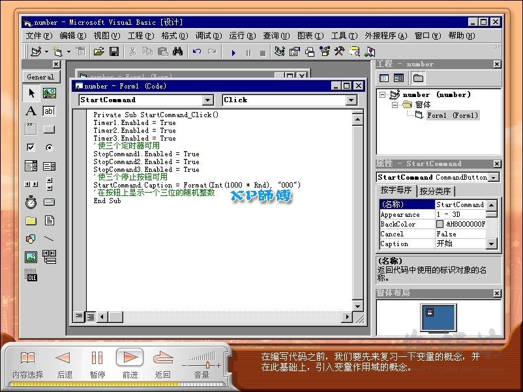Click the 暂停 pause button
The width and height of the screenshot is (523, 392).
point(97,365)
